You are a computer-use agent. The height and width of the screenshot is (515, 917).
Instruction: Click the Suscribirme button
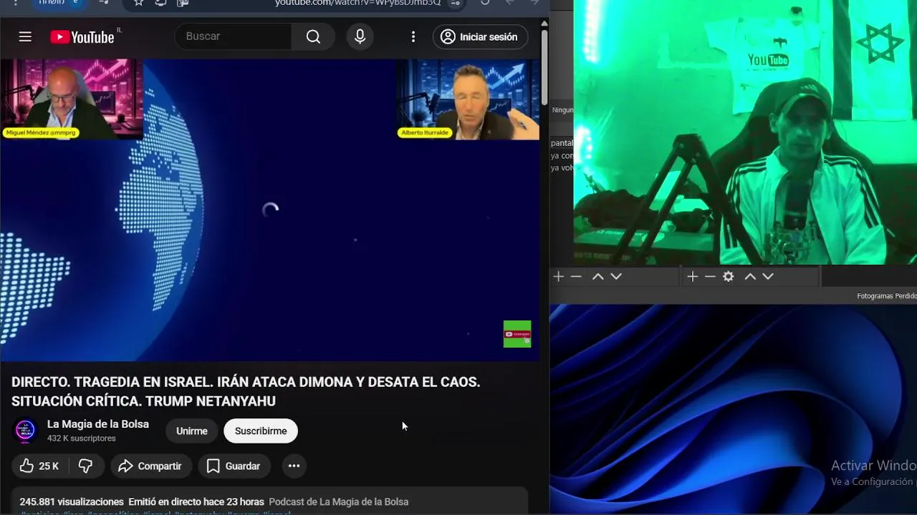[x=261, y=431]
